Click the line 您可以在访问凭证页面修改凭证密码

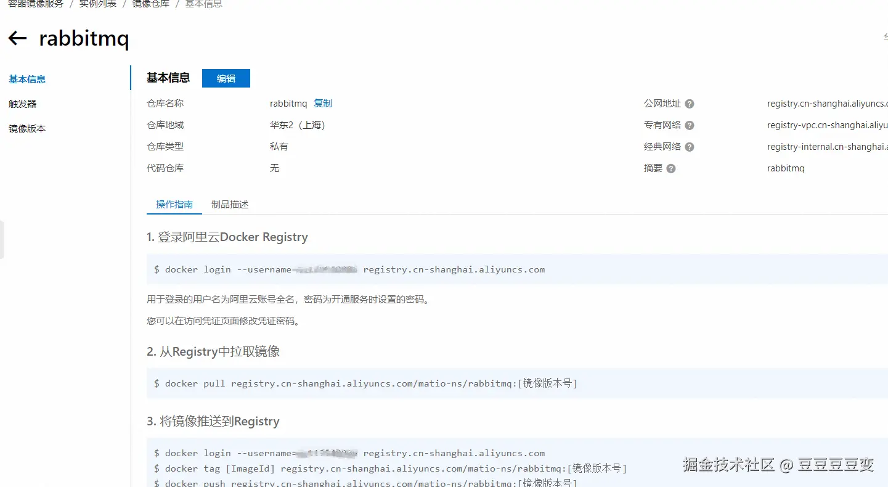(224, 321)
